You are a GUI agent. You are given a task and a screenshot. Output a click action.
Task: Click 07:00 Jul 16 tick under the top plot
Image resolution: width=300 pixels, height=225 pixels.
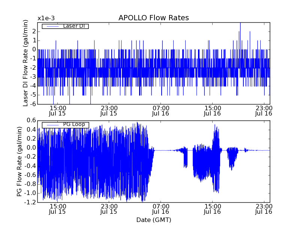[x=161, y=110]
